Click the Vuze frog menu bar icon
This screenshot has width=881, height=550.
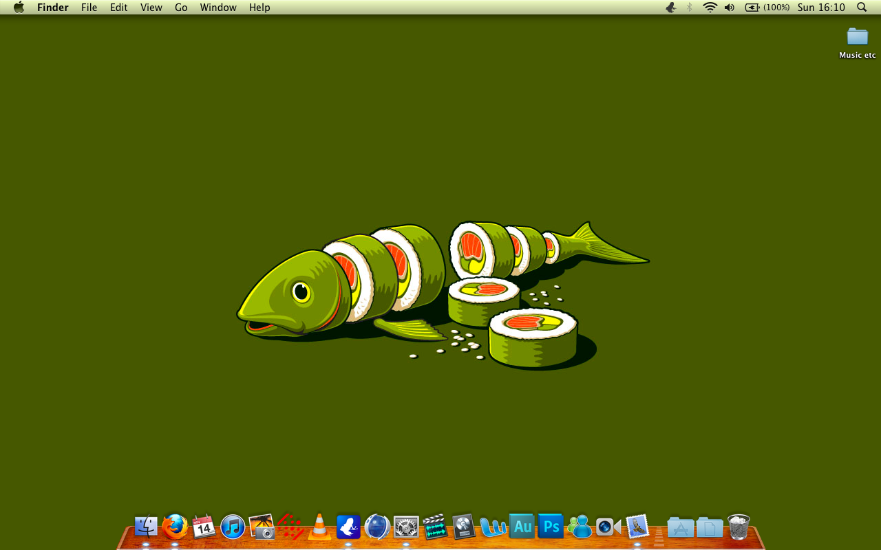coord(670,8)
